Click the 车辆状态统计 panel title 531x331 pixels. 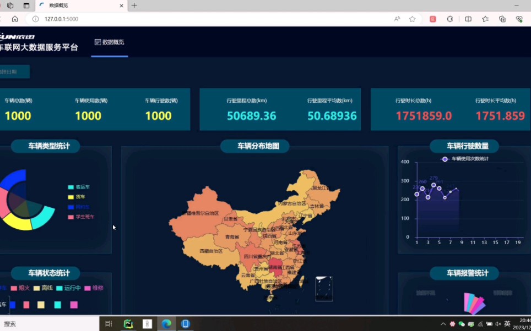[46, 273]
